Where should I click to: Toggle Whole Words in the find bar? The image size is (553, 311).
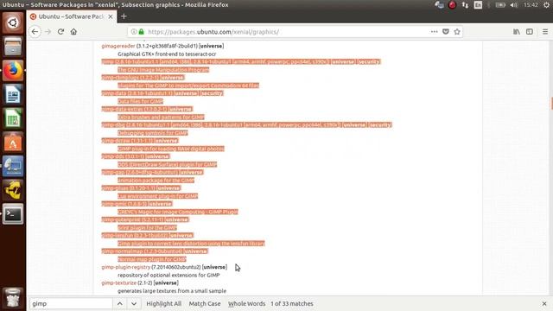pos(246,303)
